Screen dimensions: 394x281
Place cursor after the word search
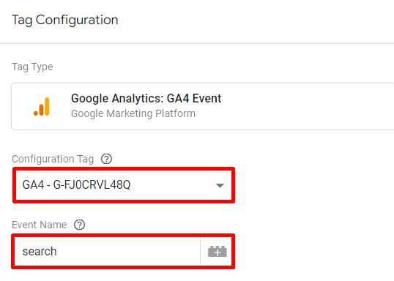pos(57,252)
